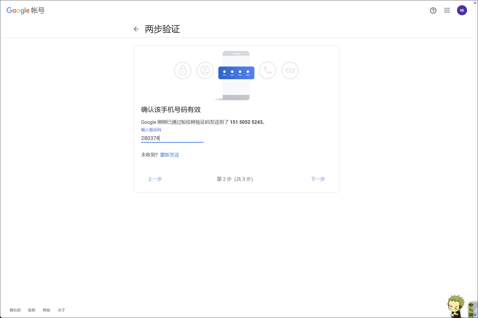The height and width of the screenshot is (318, 478).
Task: Open the 帮助 footer link
Action: point(46,310)
